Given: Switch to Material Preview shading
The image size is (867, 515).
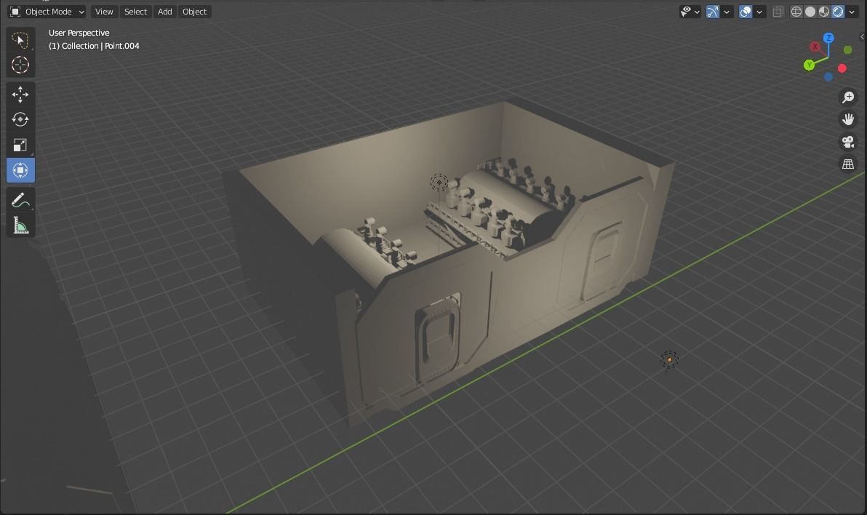Looking at the screenshot, I should (x=824, y=12).
